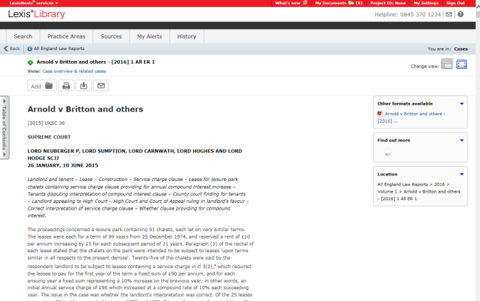Open Case overview & related cases link
This screenshot has width=480, height=301.
74,71
